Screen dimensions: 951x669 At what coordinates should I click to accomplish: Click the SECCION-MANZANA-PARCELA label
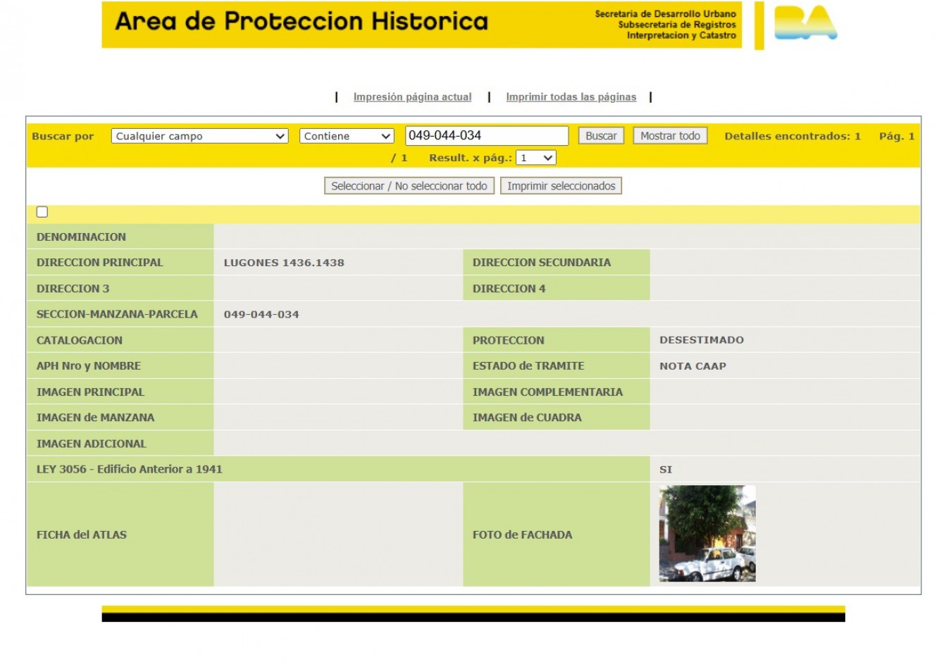pos(117,314)
